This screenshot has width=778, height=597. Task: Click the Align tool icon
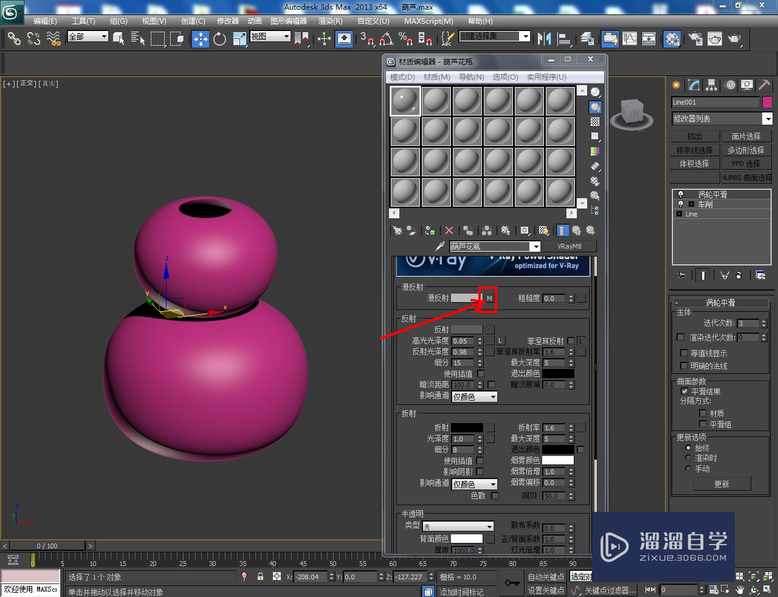[x=565, y=39]
